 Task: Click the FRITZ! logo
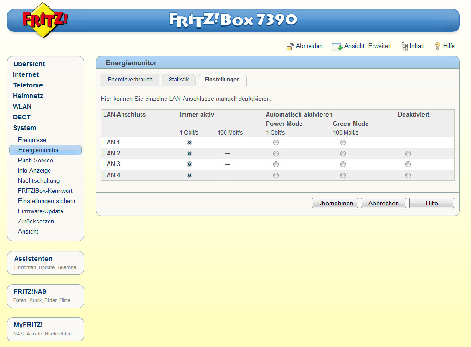44,20
